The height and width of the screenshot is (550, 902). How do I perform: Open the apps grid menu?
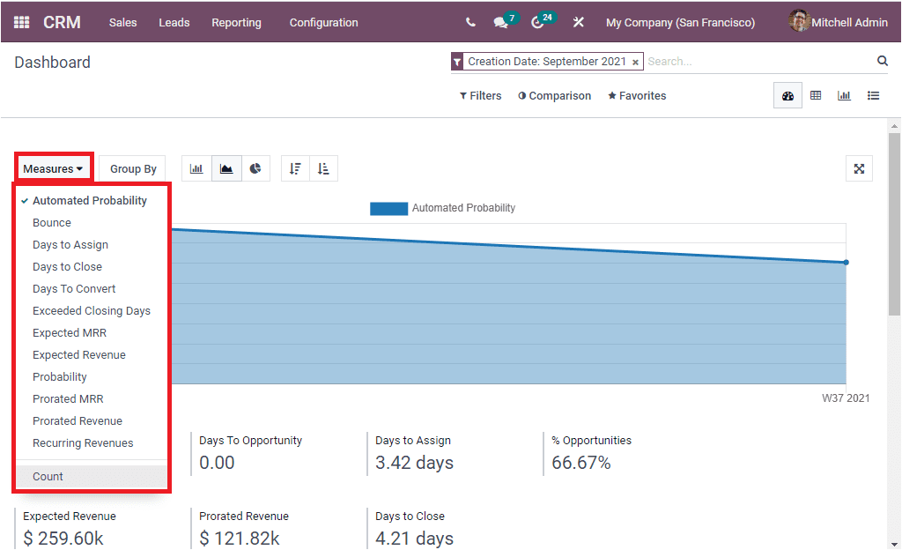[21, 21]
